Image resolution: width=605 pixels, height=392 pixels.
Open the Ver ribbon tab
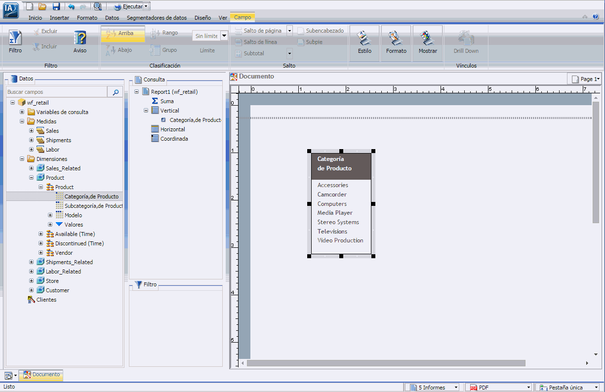tap(223, 18)
